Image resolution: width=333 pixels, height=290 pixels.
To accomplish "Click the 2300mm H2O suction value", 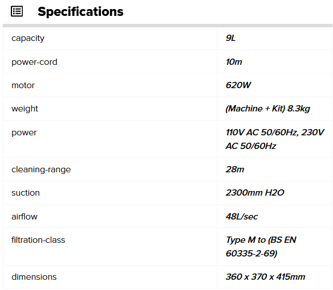I will point(255,193).
